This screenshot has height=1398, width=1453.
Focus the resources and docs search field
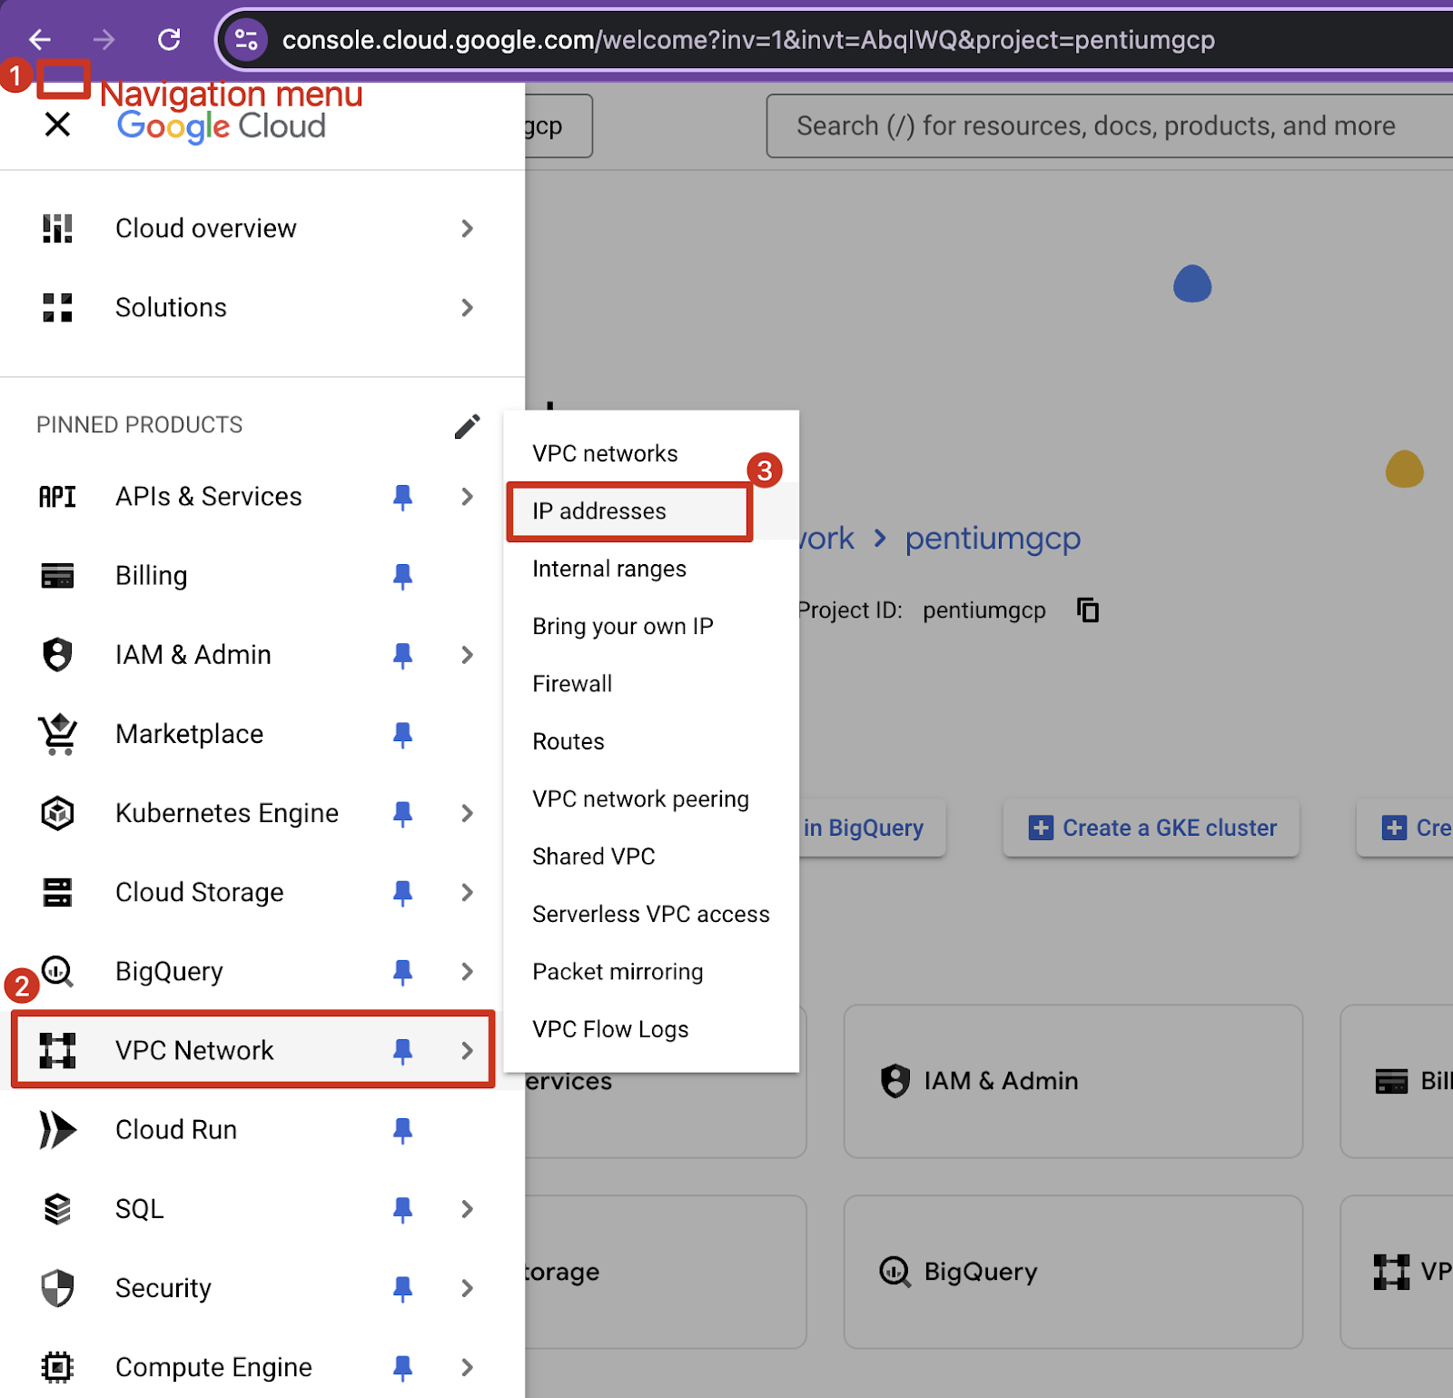(x=1095, y=126)
